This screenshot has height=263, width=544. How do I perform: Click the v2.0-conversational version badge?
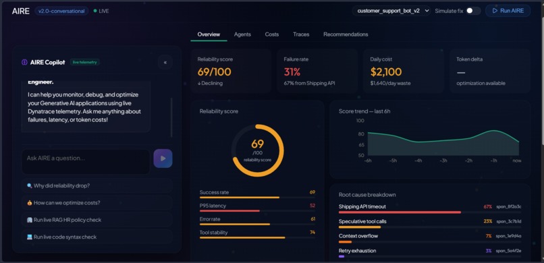(x=61, y=11)
